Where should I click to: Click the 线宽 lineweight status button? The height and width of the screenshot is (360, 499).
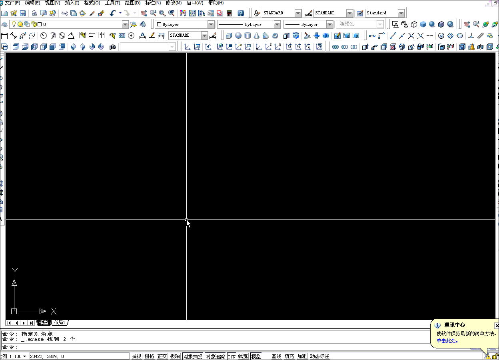[243, 356]
